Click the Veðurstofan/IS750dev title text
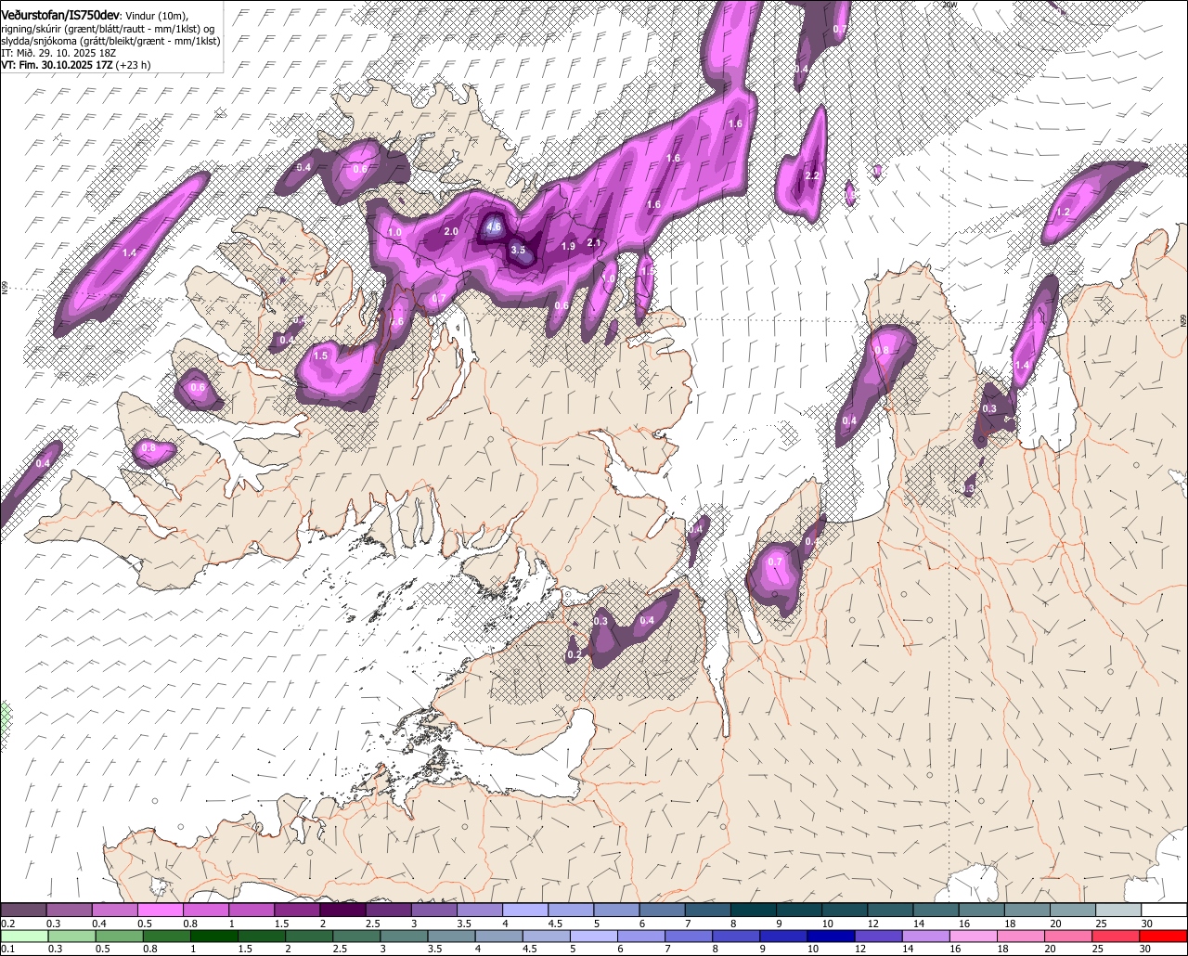 coord(60,14)
